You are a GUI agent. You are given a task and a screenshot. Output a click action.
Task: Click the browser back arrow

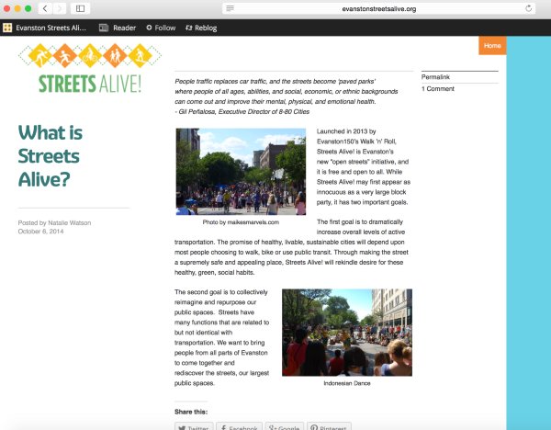45,8
